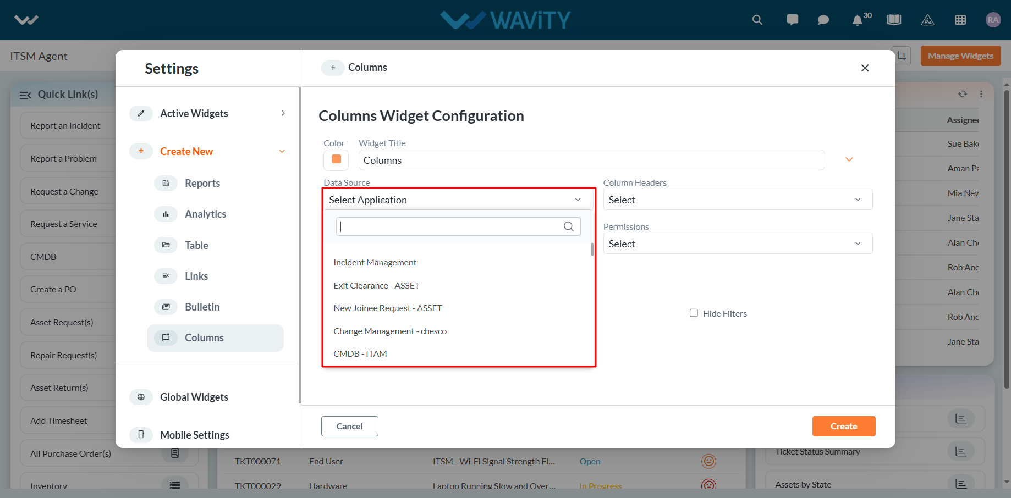Open the search icon in top bar
The width and height of the screenshot is (1011, 498).
(757, 20)
